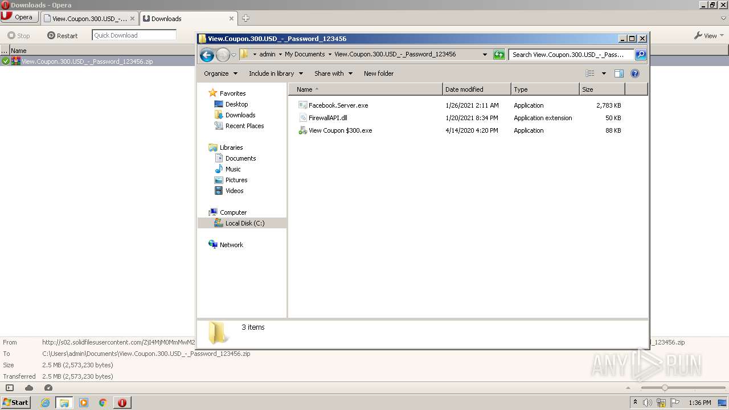Click Stop in Opera downloads toolbar
This screenshot has width=729, height=410.
point(19,35)
